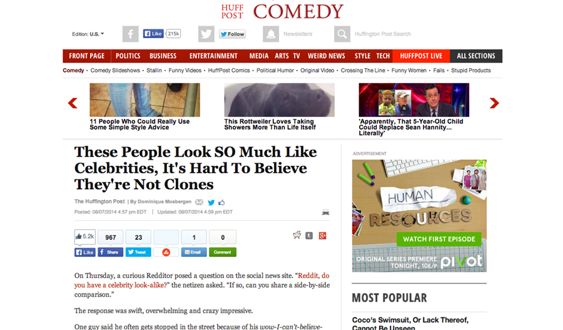
Task: Show next carousel stories with right arrow
Action: 494,103
